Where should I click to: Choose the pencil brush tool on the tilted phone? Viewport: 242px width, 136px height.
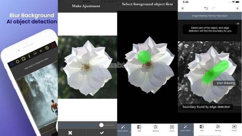pos(29,56)
